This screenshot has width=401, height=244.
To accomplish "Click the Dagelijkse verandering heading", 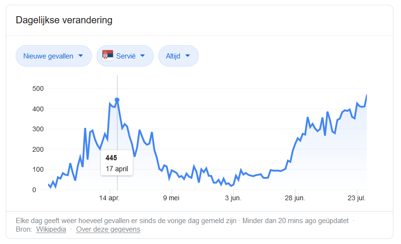I will click(x=64, y=20).
